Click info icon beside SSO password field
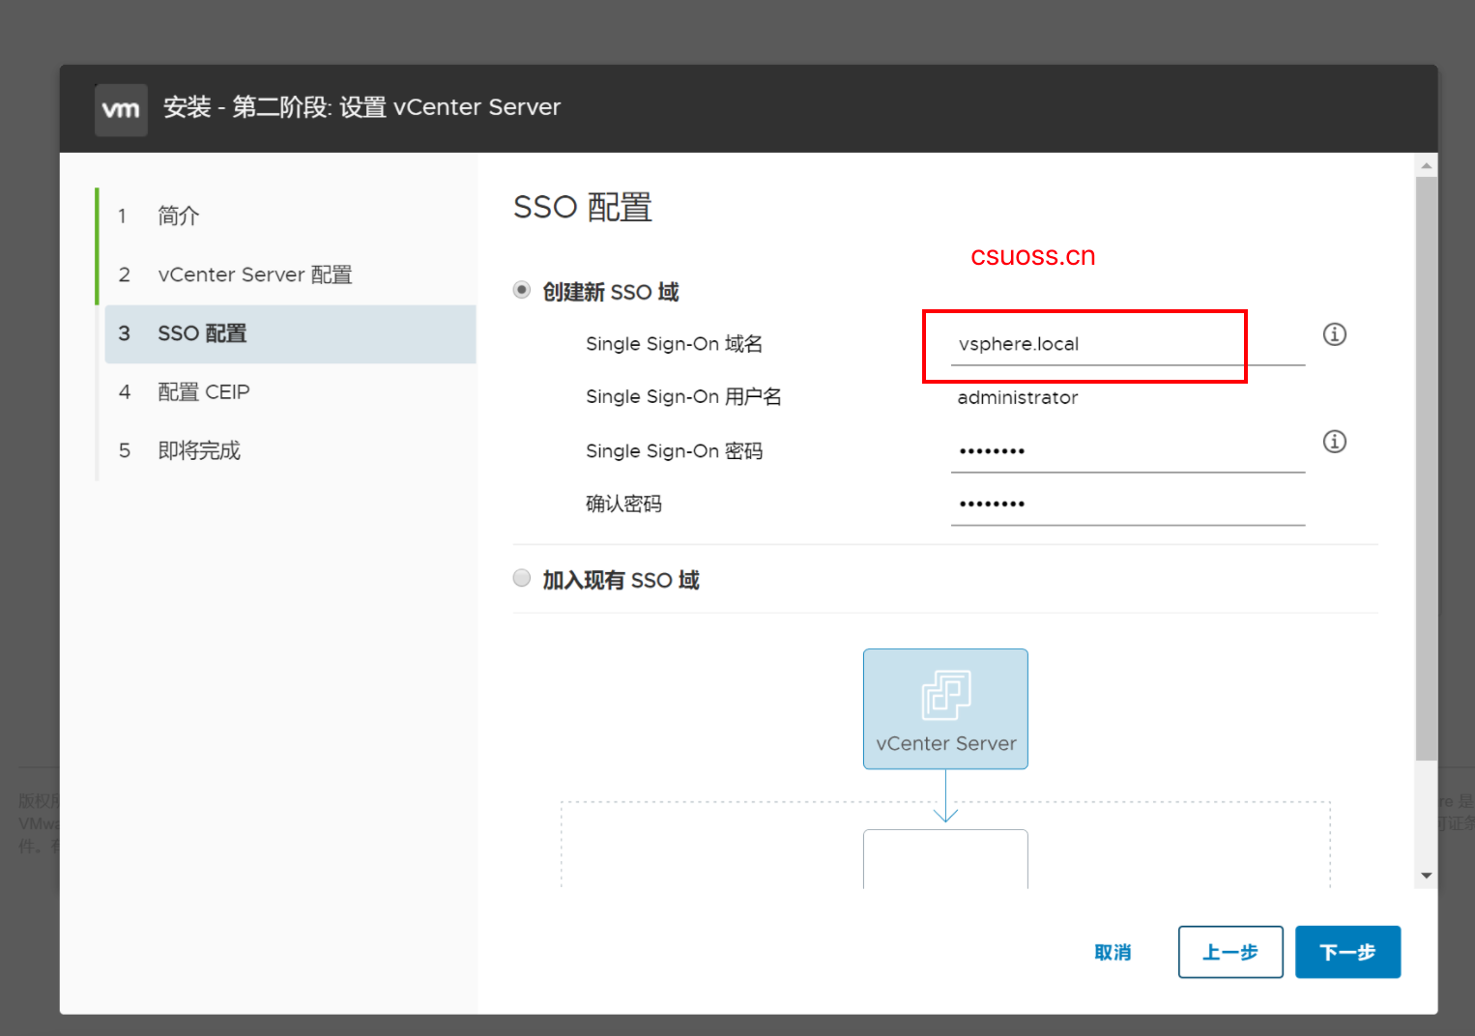The width and height of the screenshot is (1475, 1036). click(1334, 442)
